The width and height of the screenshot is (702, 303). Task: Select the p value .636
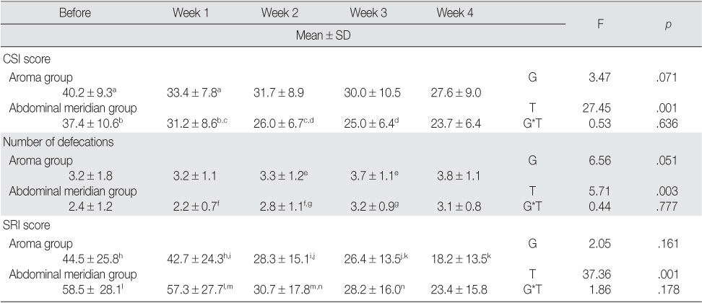point(668,123)
